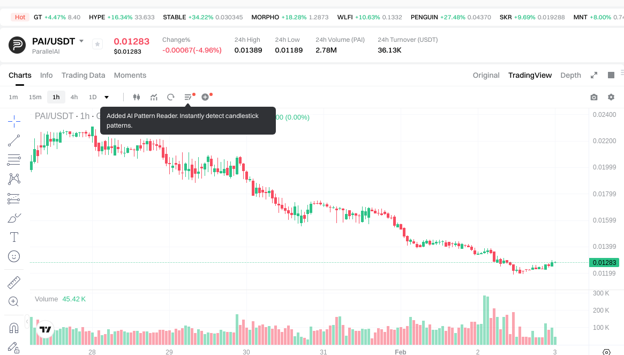The height and width of the screenshot is (355, 624).
Task: Switch to the Trading Data tab
Action: [x=83, y=75]
